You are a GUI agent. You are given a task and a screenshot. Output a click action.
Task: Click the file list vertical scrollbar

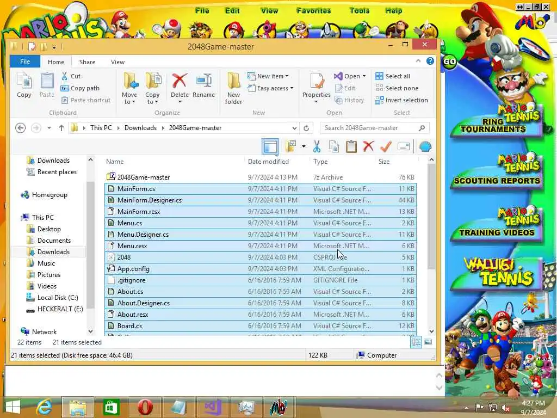point(431,216)
